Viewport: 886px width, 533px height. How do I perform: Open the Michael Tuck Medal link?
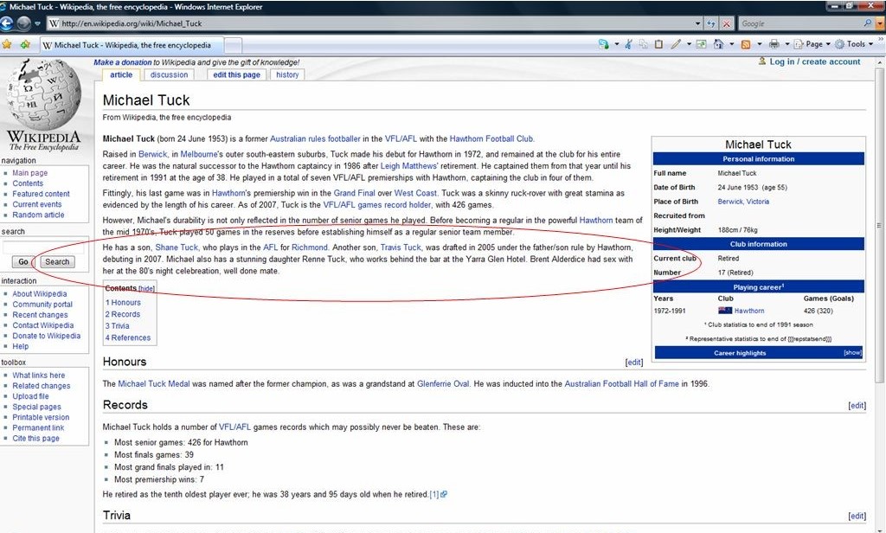point(154,384)
